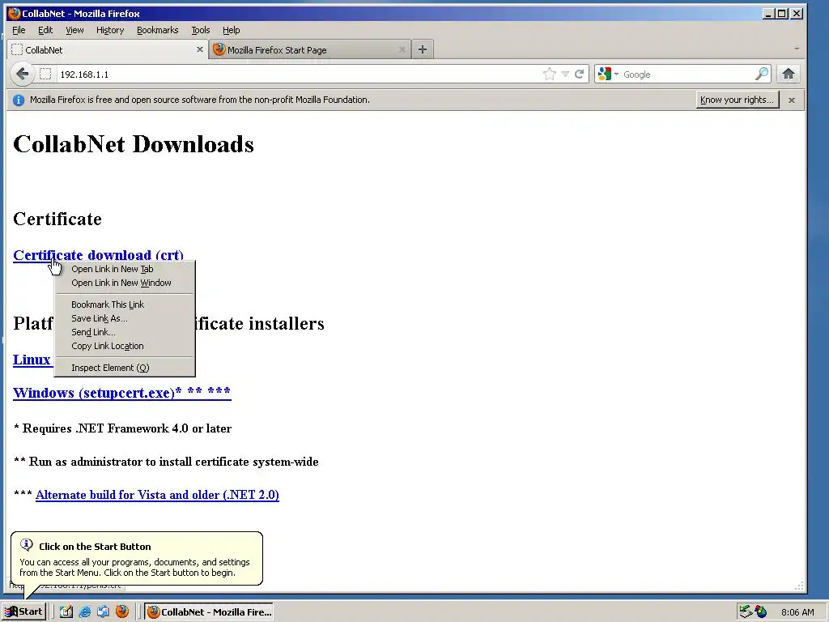Click the Certificate download (crt) link
Screen dimensions: 829x622
[x=98, y=254]
